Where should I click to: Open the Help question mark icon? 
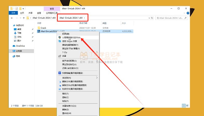[x=188, y=13]
